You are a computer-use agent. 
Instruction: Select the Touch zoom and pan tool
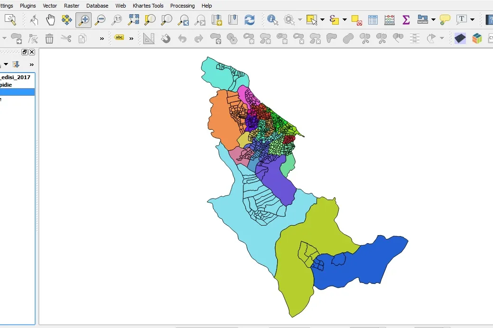(34, 20)
